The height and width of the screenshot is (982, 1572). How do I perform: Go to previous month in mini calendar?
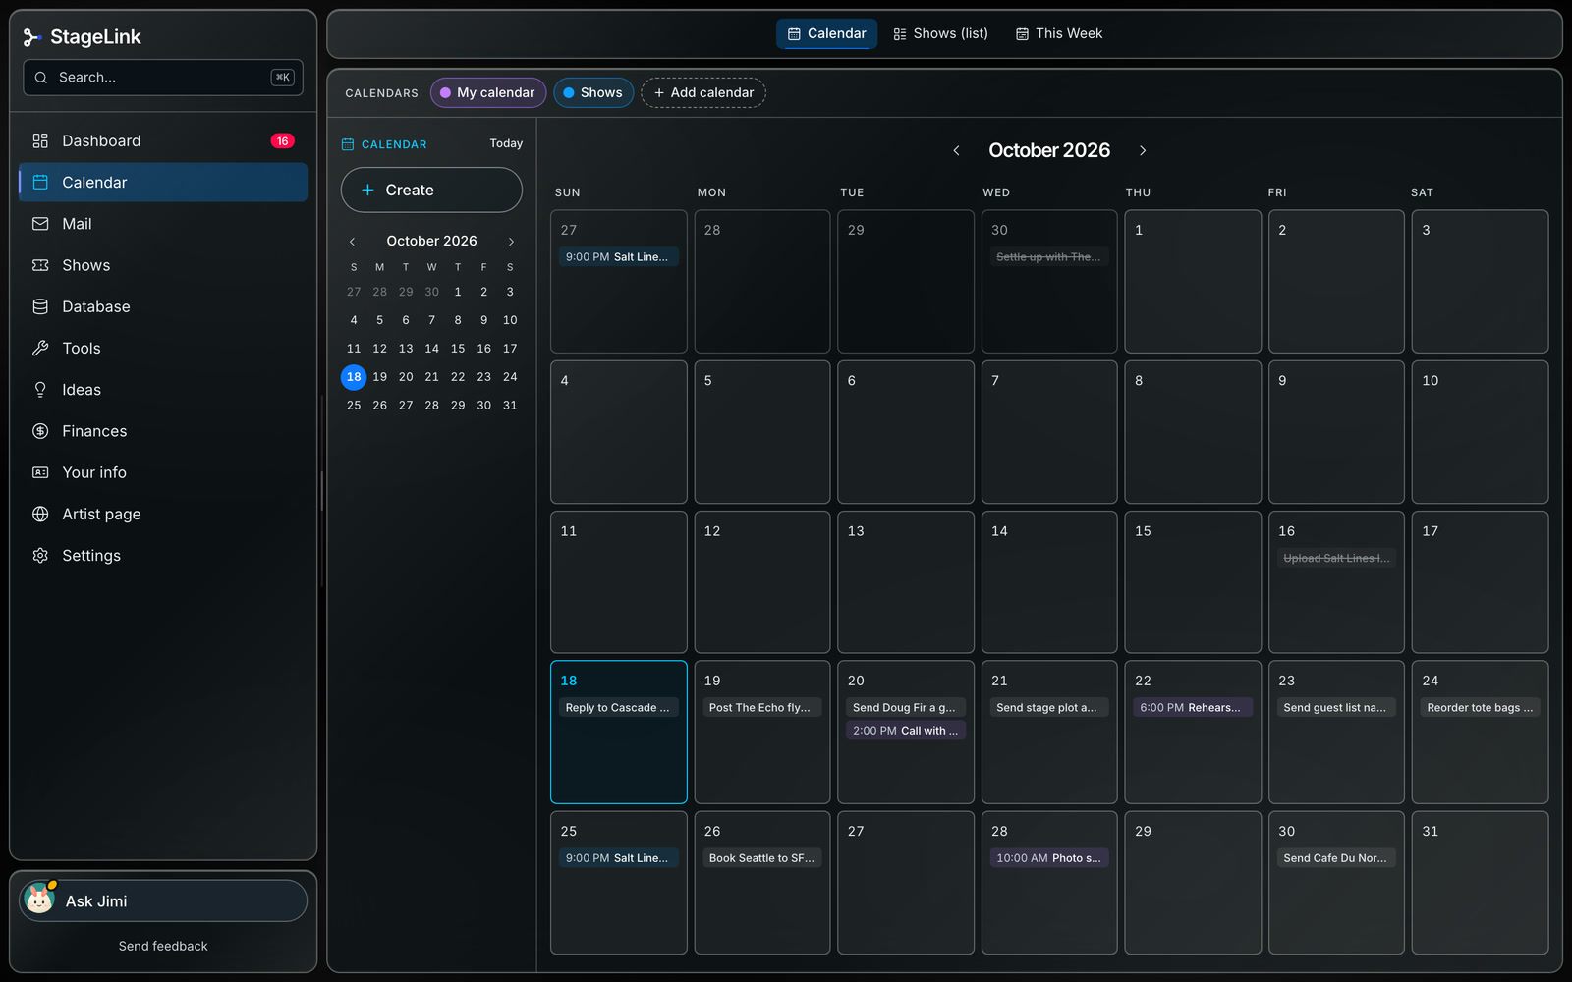pos(353,242)
